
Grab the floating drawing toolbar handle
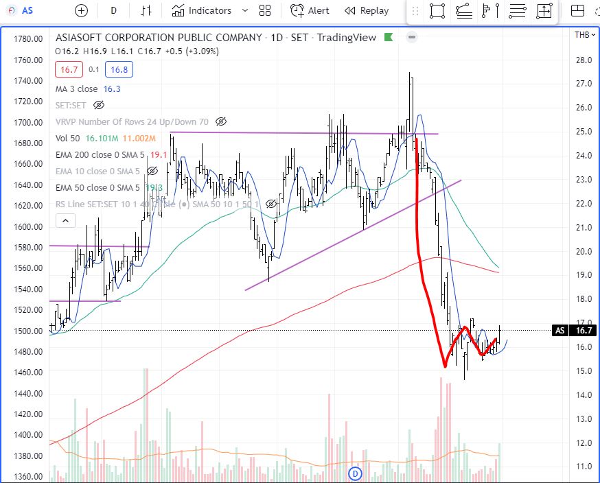415,11
